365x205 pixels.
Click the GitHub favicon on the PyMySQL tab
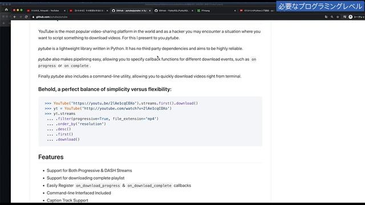[156, 11]
